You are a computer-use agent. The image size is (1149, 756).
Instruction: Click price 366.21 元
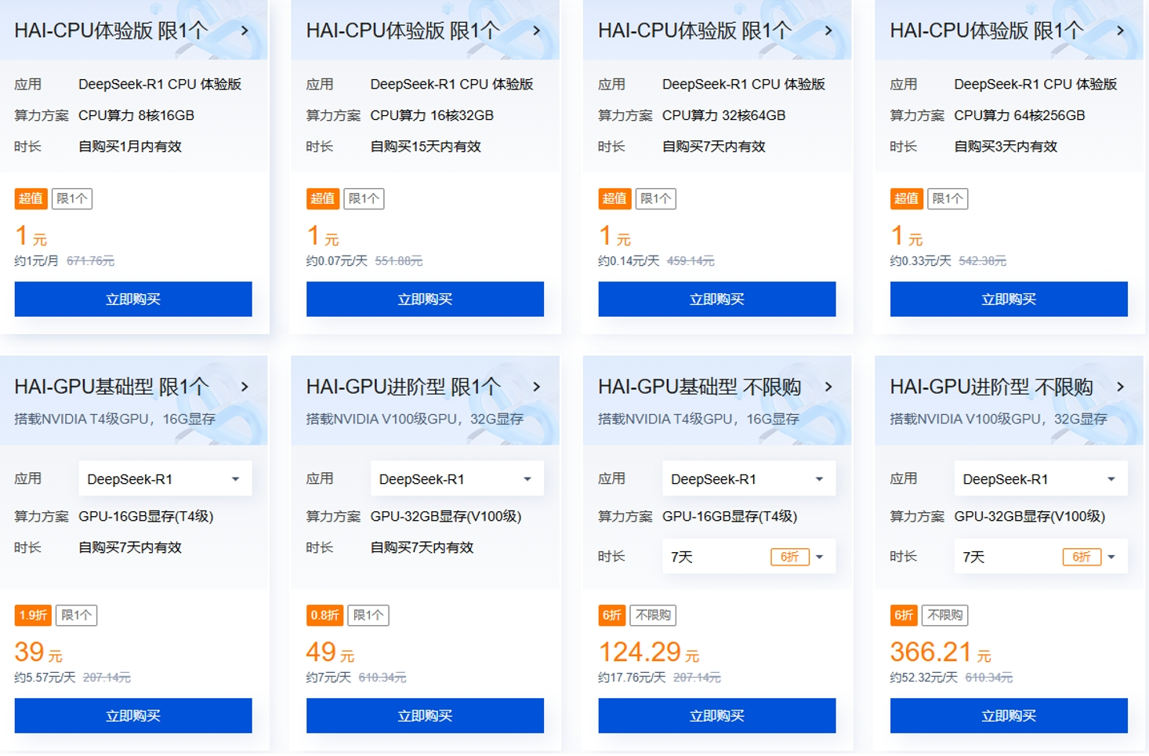941,652
